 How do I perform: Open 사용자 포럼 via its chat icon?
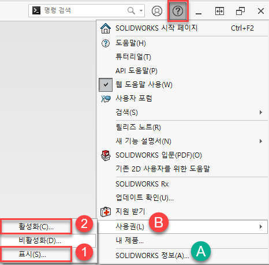[x=106, y=99]
